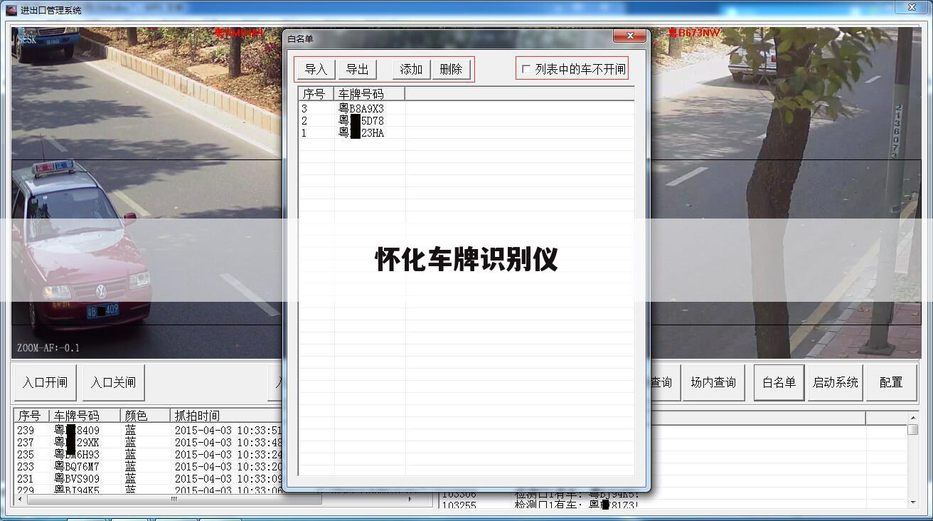
Task: Click the 导出 button in whitelist dialog
Action: tap(357, 69)
